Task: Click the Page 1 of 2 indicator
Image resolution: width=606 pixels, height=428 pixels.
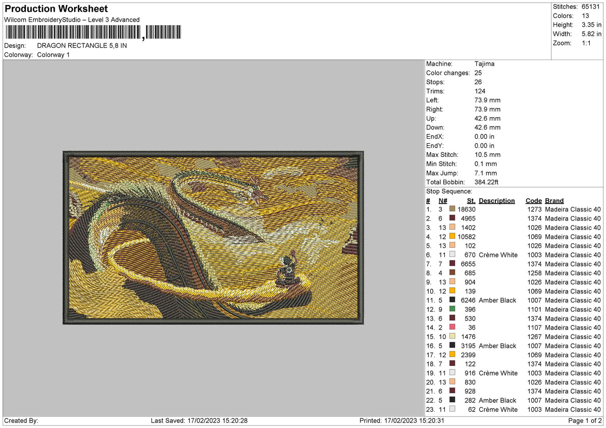Action: point(585,420)
